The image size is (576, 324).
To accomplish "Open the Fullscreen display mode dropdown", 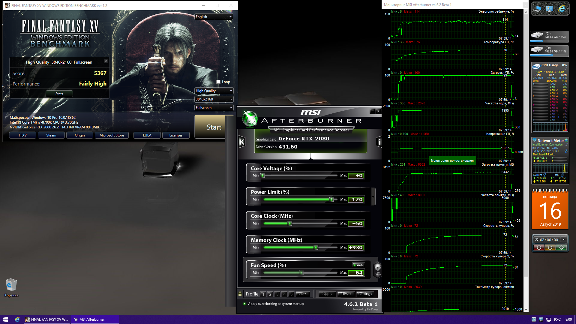I will pyautogui.click(x=214, y=108).
